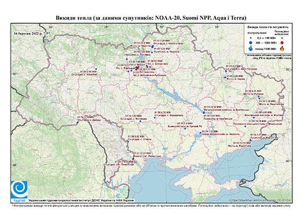This screenshot has height=214, width=302.
Task: Click large blue marker at Chernihiv
Action: point(152,47)
